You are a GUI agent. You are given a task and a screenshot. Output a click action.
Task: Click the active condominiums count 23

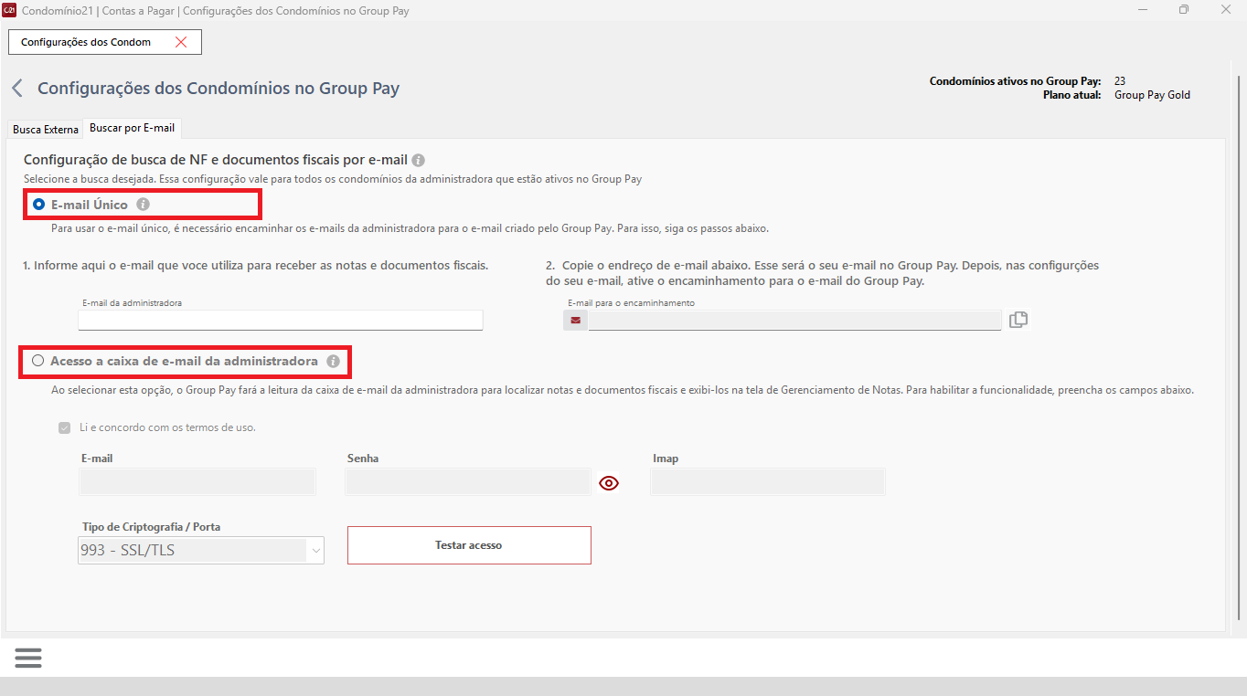click(1120, 81)
